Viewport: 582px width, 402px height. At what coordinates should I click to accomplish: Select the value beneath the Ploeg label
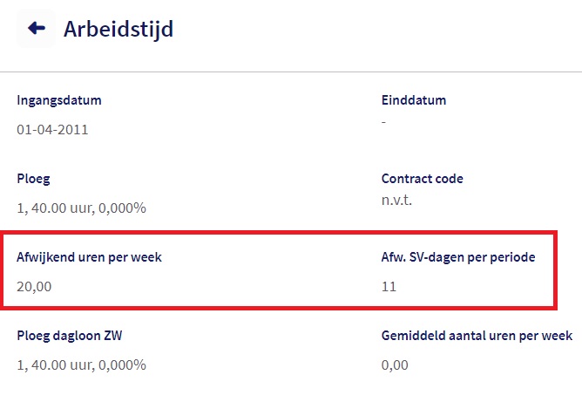point(81,208)
